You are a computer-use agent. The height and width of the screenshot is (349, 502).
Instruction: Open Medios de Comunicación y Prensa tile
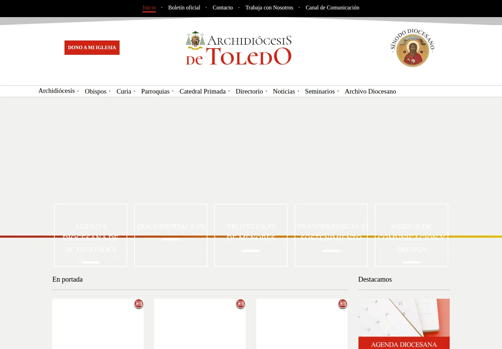point(411,235)
